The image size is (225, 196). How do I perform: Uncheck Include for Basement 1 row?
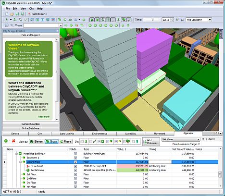[x=75, y=158]
